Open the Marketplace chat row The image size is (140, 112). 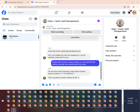19,37
